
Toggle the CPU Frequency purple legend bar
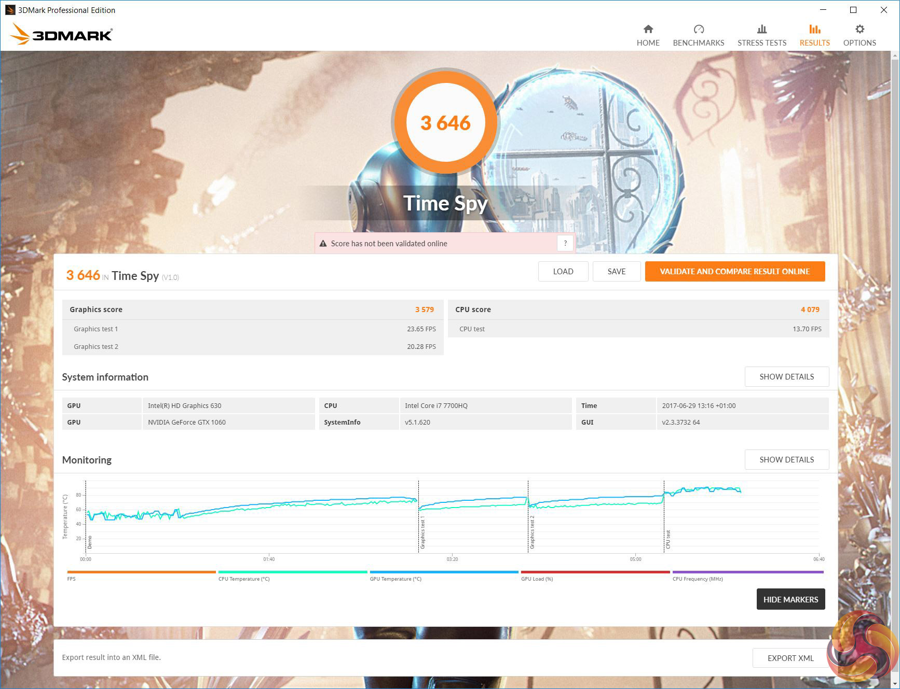748,572
